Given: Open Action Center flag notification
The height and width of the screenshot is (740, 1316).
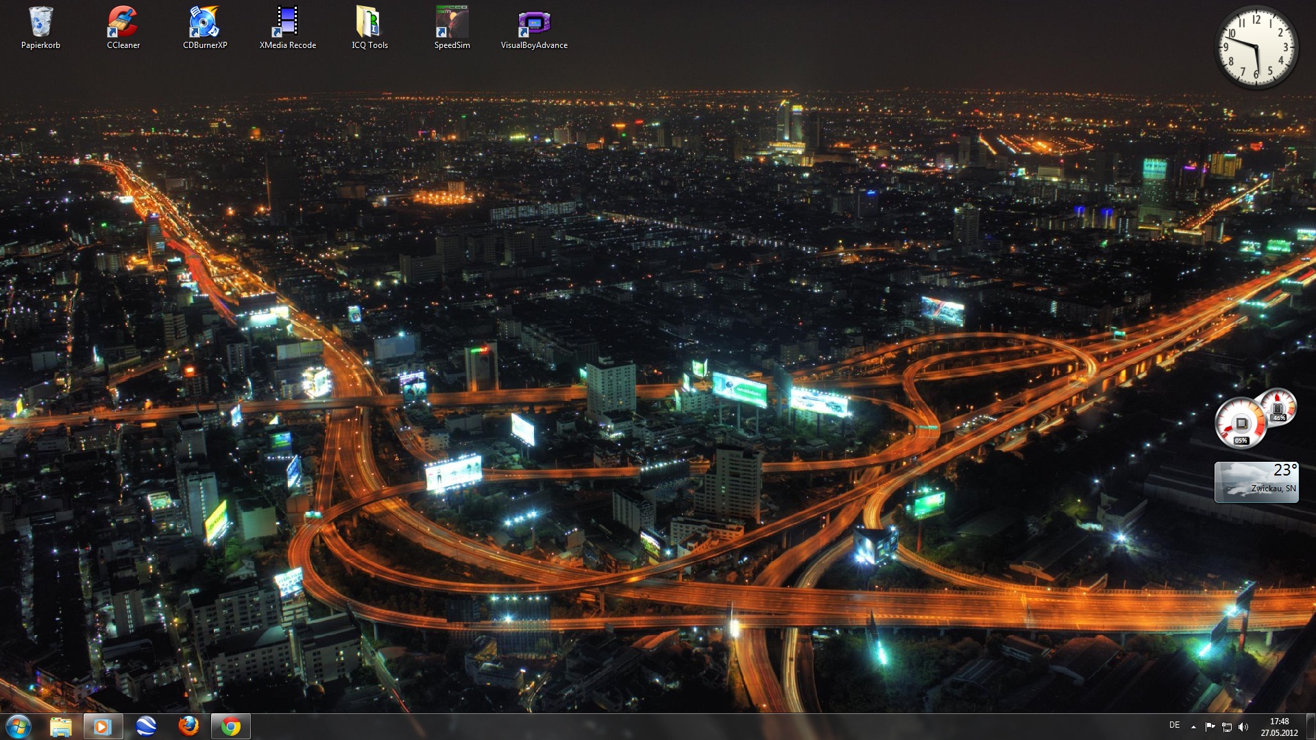Looking at the screenshot, I should point(1210,727).
